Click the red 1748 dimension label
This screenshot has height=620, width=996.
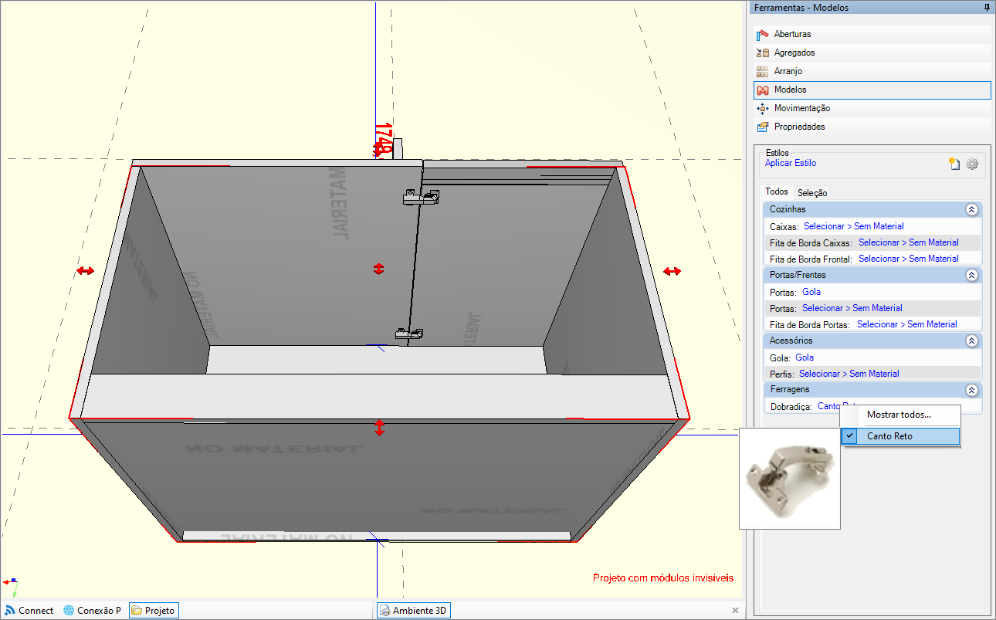[x=384, y=139]
